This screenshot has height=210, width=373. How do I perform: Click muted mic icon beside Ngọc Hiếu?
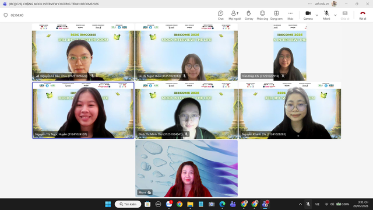point(184,76)
